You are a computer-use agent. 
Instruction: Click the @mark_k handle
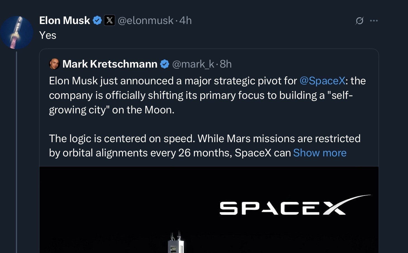tap(193, 64)
